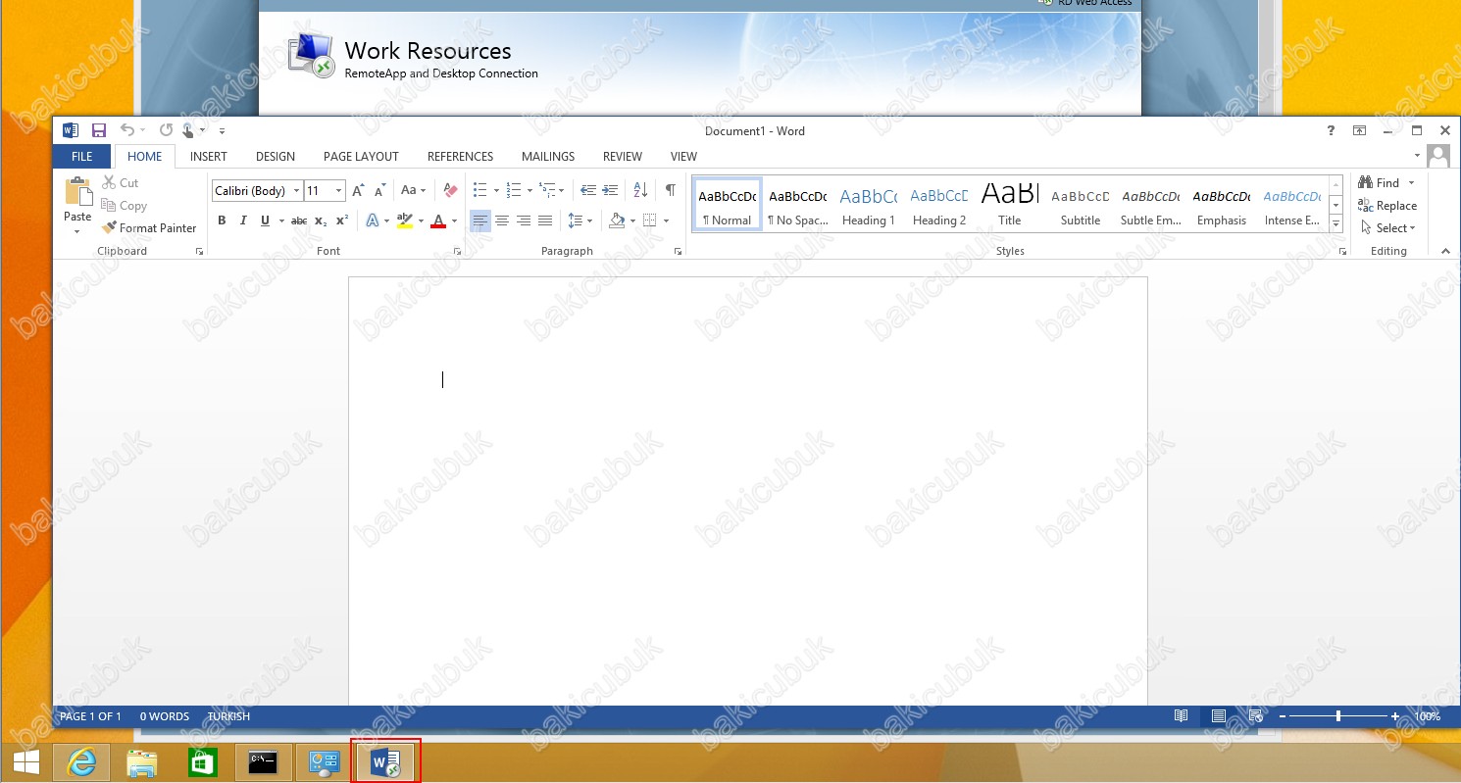Open the Calibri (Body) font name dropdown
The image size is (1461, 783).
point(297,191)
